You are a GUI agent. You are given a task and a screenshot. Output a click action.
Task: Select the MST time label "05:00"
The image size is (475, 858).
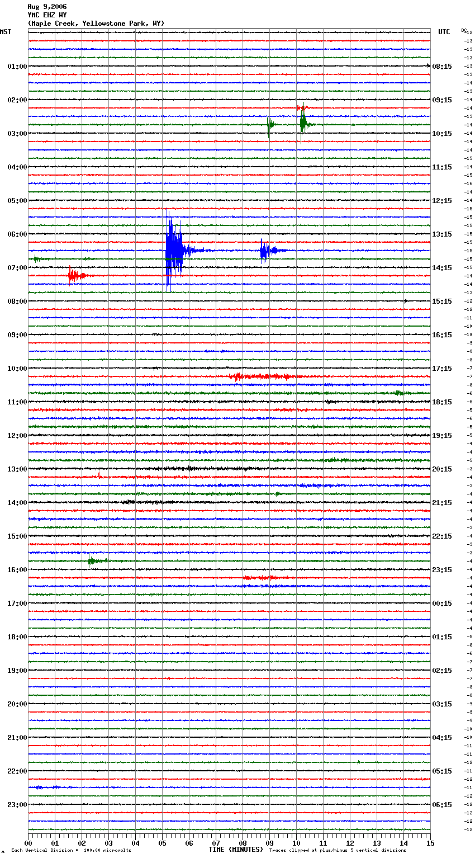coord(17,201)
